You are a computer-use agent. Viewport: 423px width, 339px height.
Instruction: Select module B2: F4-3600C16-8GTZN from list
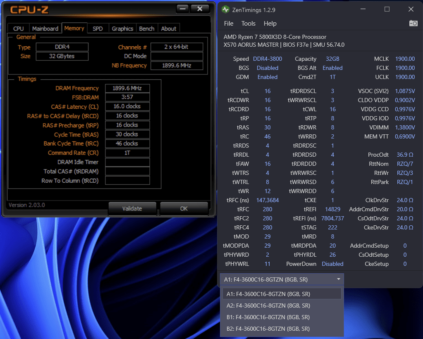(x=282, y=329)
